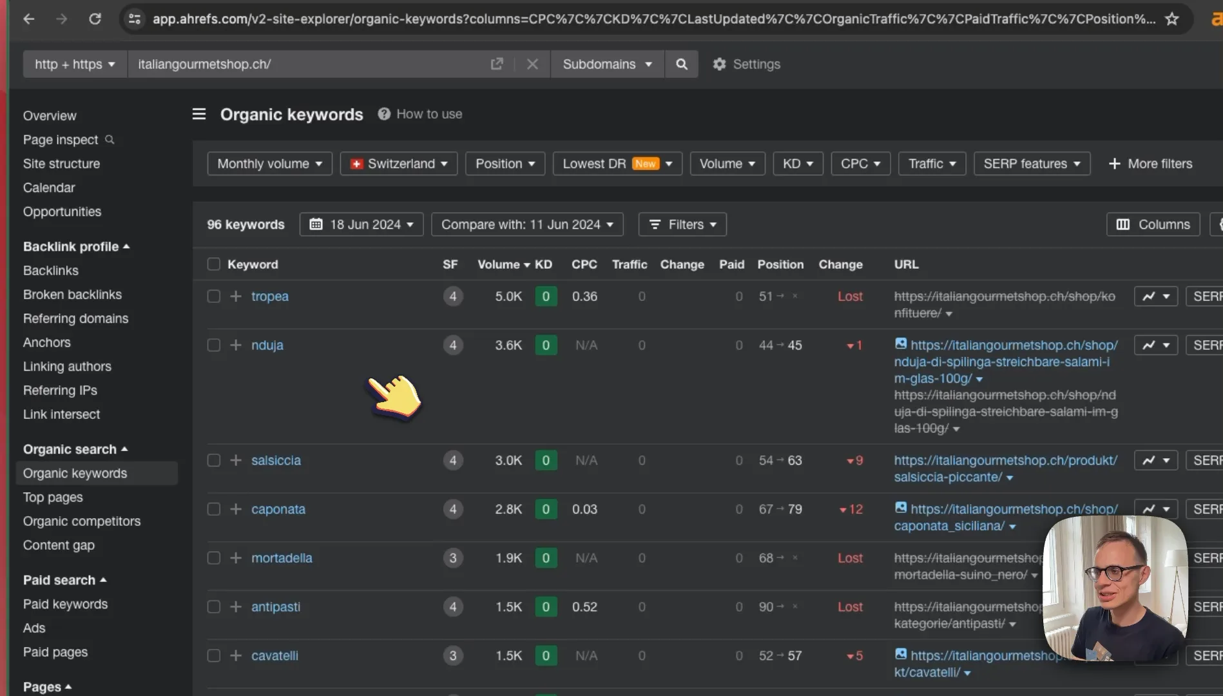The width and height of the screenshot is (1223, 696).
Task: Open the nduja keyword link
Action: 267,345
